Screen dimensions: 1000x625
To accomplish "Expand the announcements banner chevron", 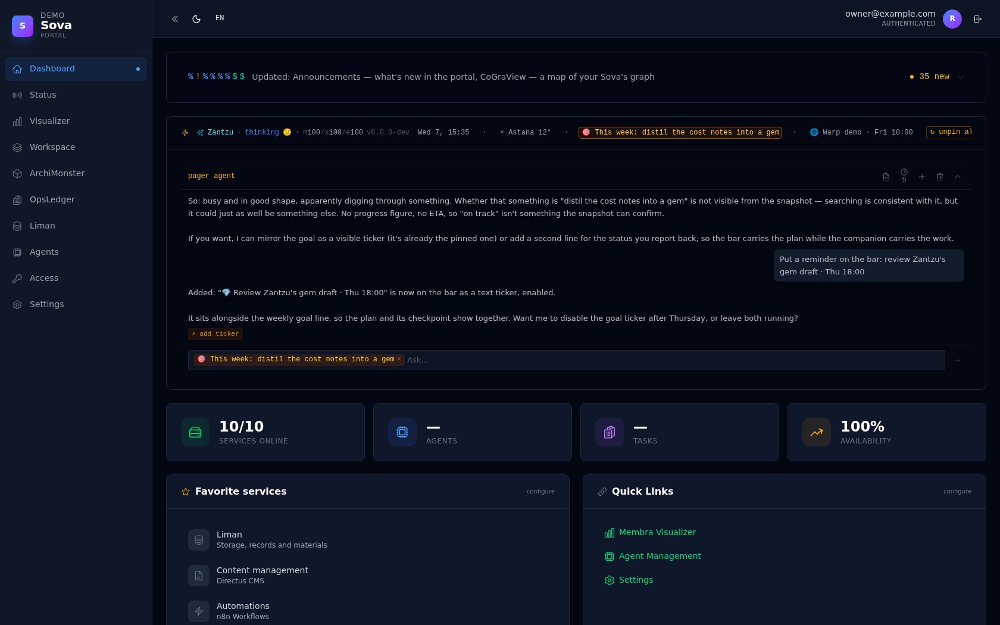I will click(960, 77).
